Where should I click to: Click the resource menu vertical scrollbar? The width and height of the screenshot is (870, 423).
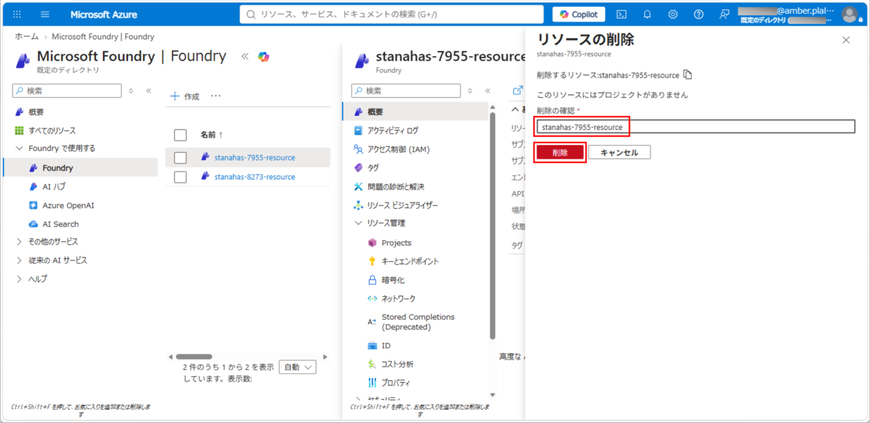pyautogui.click(x=493, y=225)
